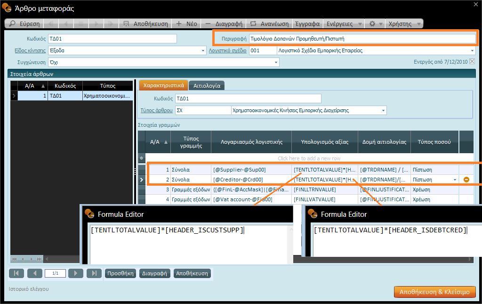Image resolution: width=482 pixels, height=304 pixels.
Task: Go to first record in top toolbar
Action: coord(51,24)
